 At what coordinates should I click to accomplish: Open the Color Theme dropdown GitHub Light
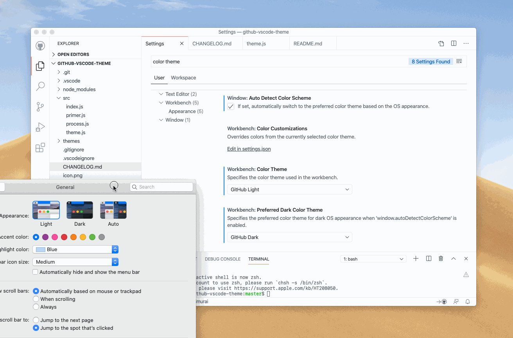290,189
